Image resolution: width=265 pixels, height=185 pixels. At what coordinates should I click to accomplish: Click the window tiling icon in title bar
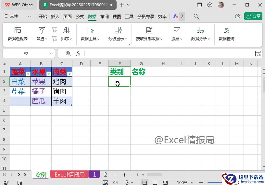coord(199,5)
